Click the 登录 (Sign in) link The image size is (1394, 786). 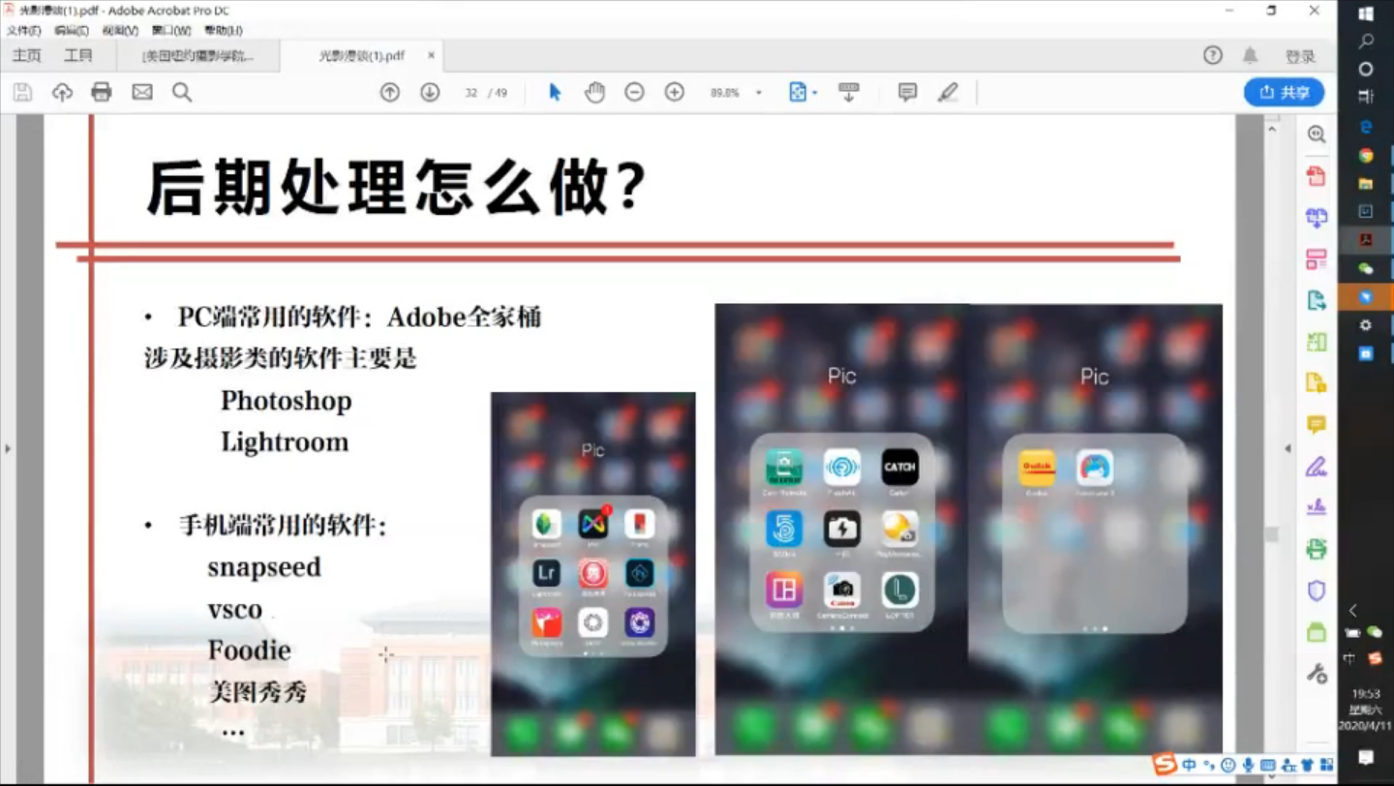[1300, 56]
